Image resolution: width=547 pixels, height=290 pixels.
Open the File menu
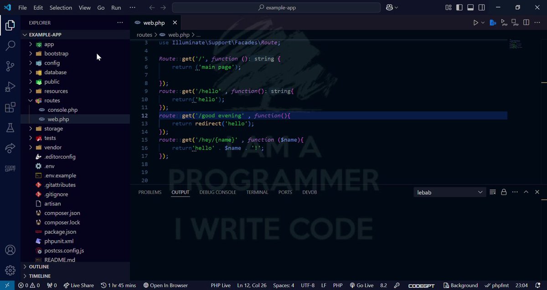click(22, 8)
